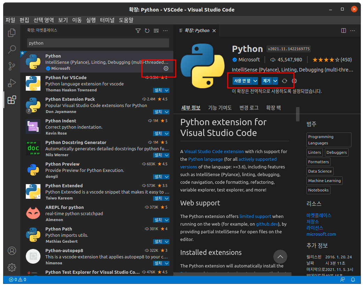Select the Linters category tag
The image size is (364, 287).
point(314,152)
